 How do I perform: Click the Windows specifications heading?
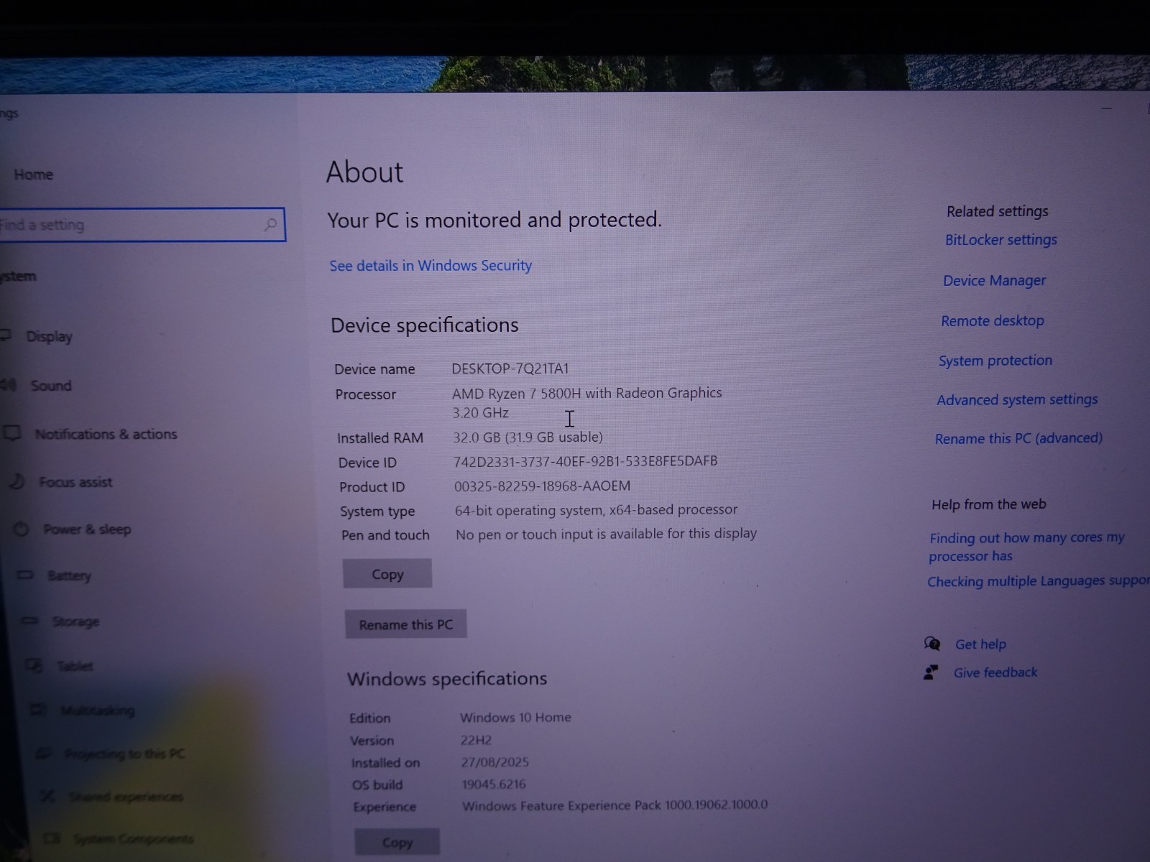pos(447,679)
